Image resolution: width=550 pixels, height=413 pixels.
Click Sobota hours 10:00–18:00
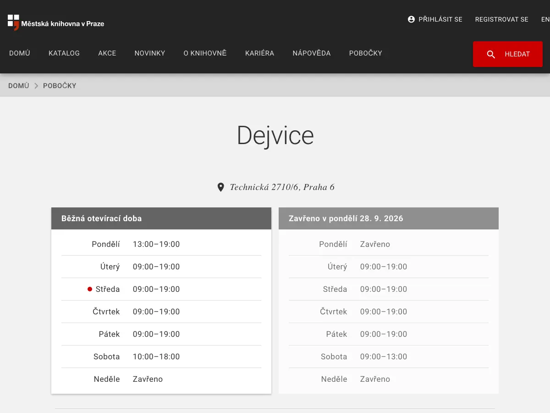point(156,357)
